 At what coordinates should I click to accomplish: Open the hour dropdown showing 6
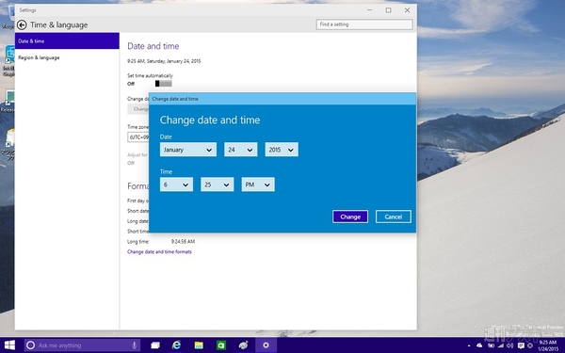[176, 185]
